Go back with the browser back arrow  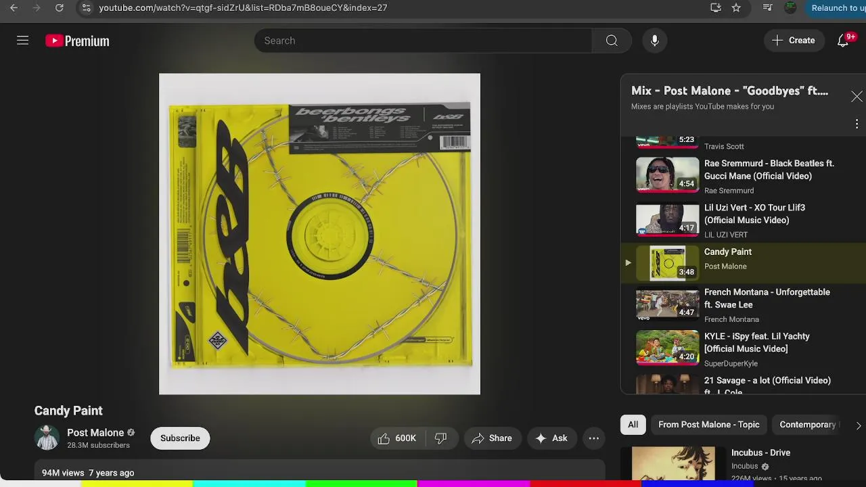click(14, 8)
